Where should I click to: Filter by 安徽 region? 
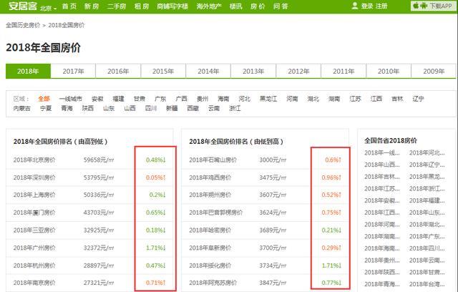[x=97, y=99]
